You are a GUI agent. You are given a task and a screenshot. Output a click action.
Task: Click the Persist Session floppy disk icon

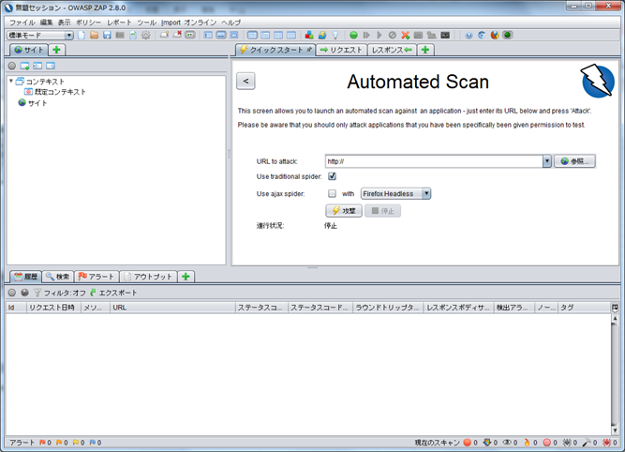click(x=107, y=35)
